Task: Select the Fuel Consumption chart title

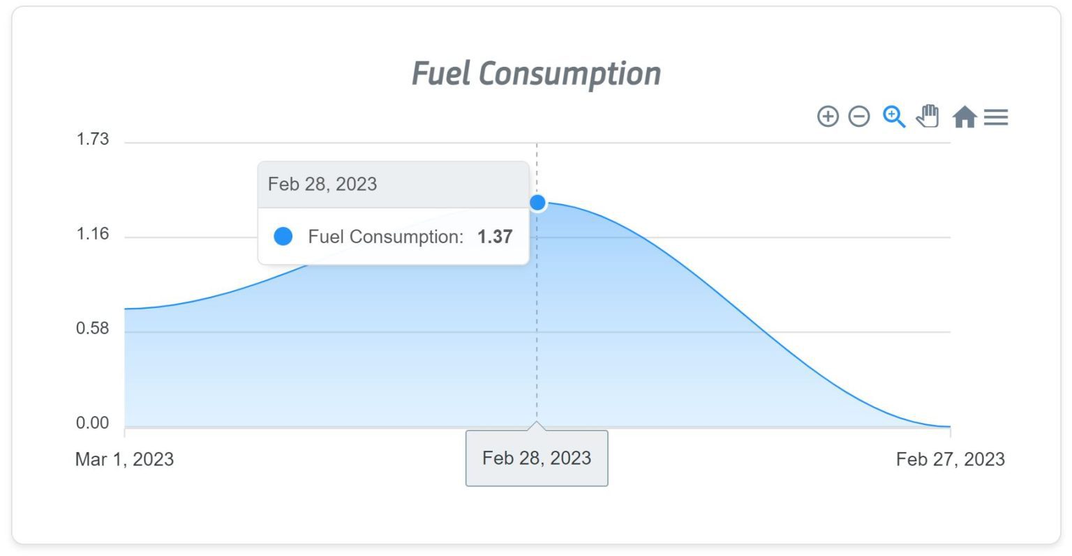Action: click(x=537, y=72)
